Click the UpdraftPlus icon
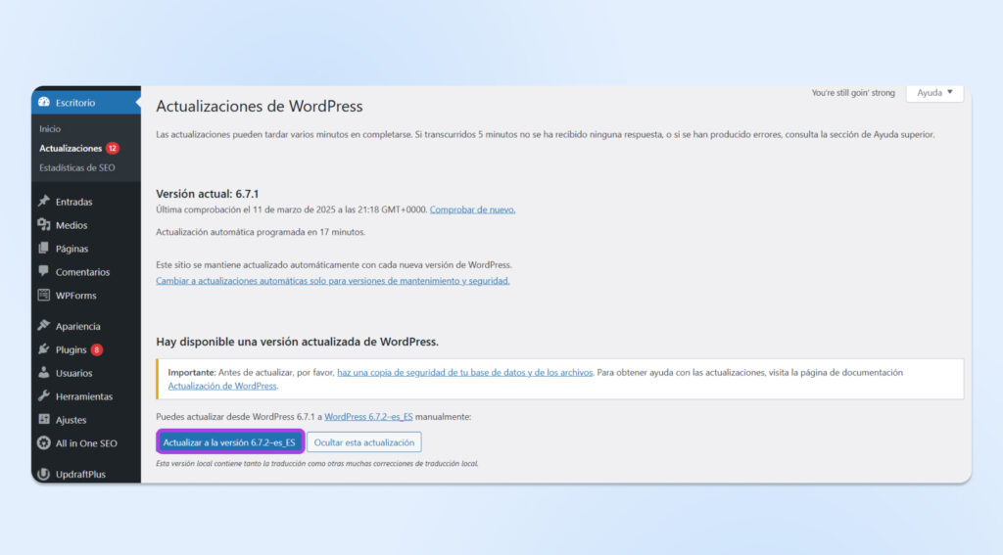1003x555 pixels. pos(43,474)
